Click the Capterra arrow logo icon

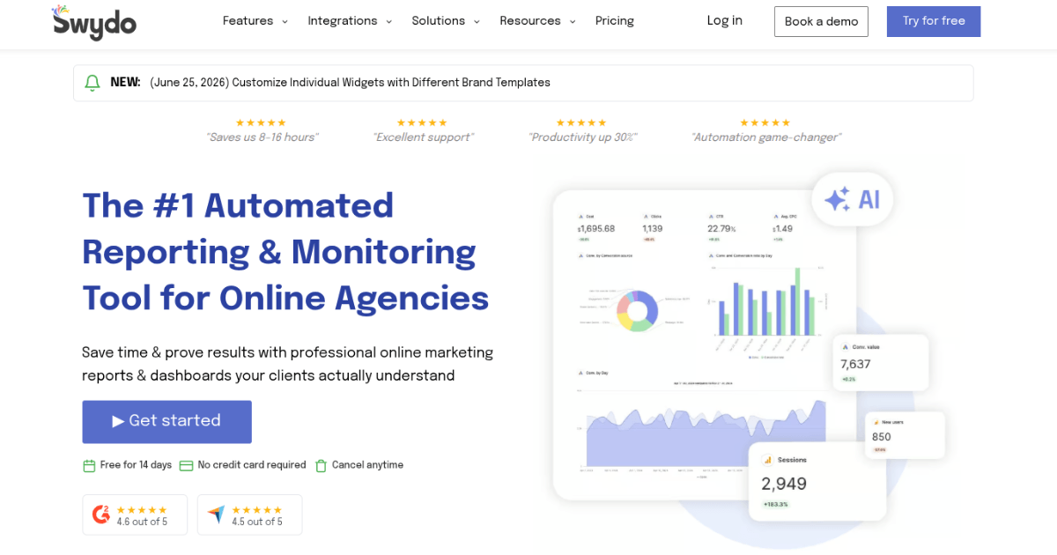tap(216, 514)
